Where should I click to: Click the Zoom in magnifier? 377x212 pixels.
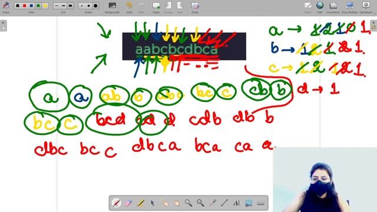pyautogui.click(x=188, y=203)
